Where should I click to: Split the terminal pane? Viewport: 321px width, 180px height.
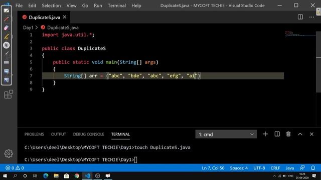coord(277,134)
